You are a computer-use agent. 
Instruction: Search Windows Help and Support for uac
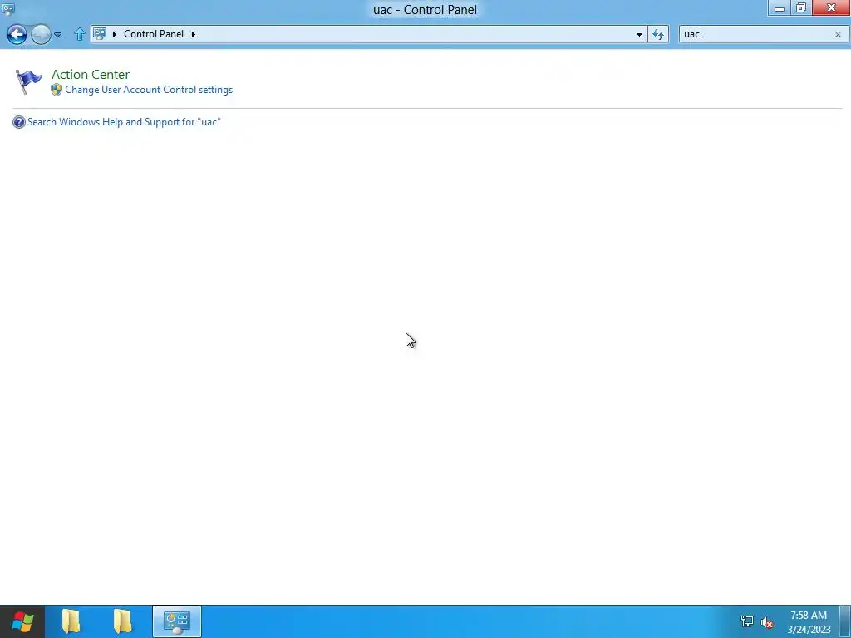[x=125, y=122]
